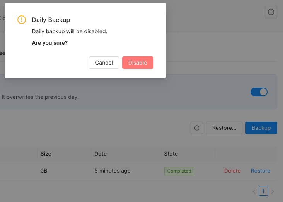283x202 pixels.
Task: Open the Restore... dialog button
Action: click(224, 128)
